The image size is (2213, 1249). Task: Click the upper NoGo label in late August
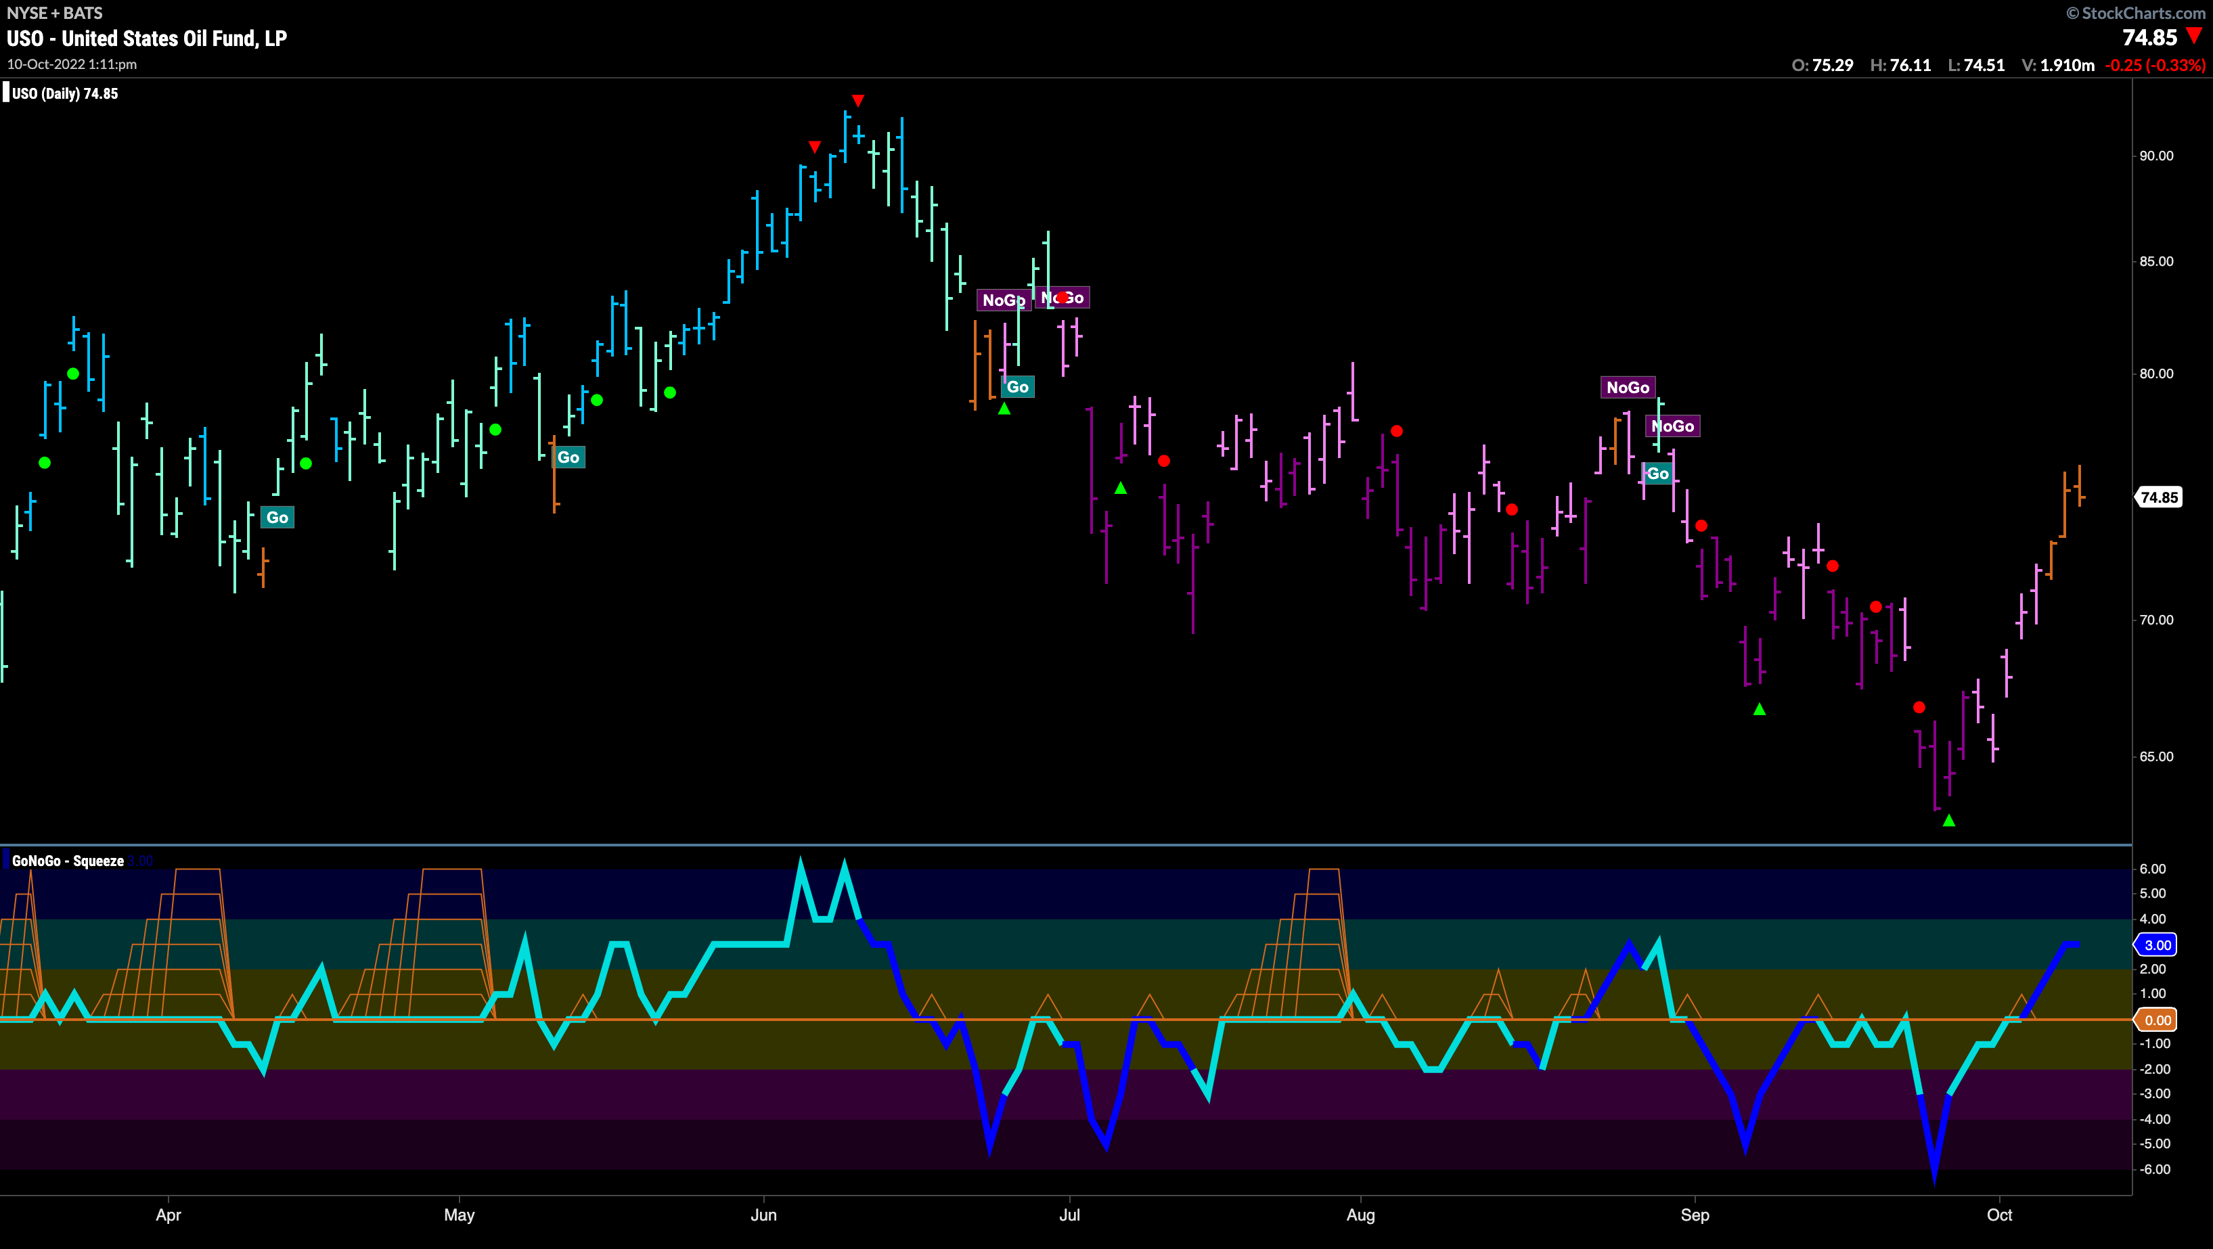point(1628,388)
